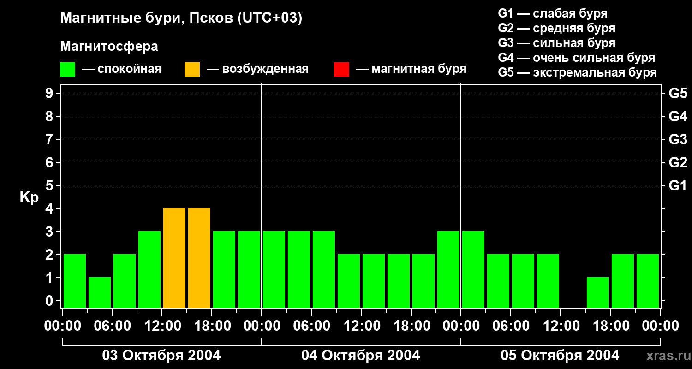Click the Kp 1 bar for 05 Октября 15:00–18:00
This screenshot has height=369, width=692.
tap(598, 292)
